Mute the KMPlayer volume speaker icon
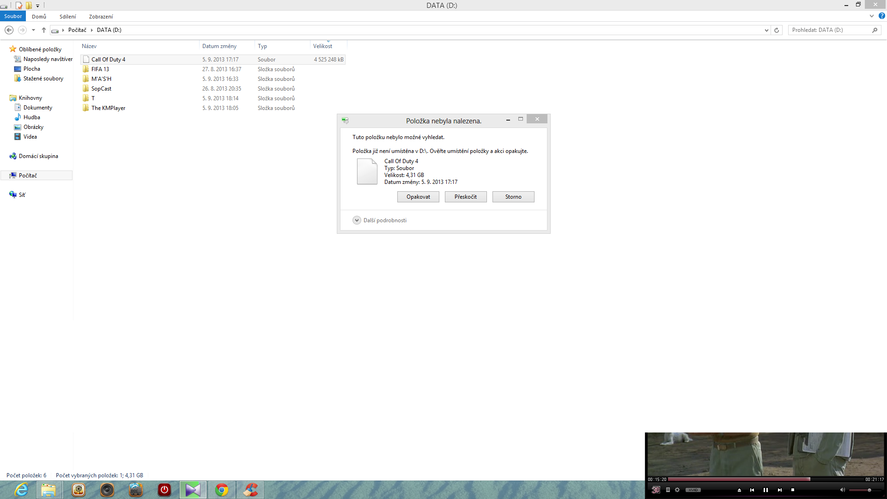The width and height of the screenshot is (887, 499). click(842, 490)
